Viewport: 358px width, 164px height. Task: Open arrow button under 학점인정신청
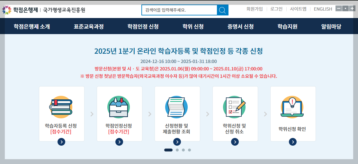point(119,142)
